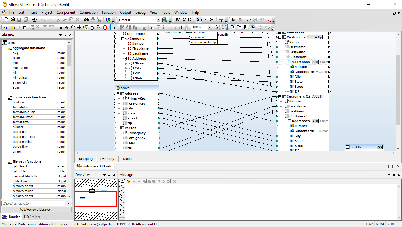Click the Search for function field
This screenshot has height=227, width=402.
(34, 203)
